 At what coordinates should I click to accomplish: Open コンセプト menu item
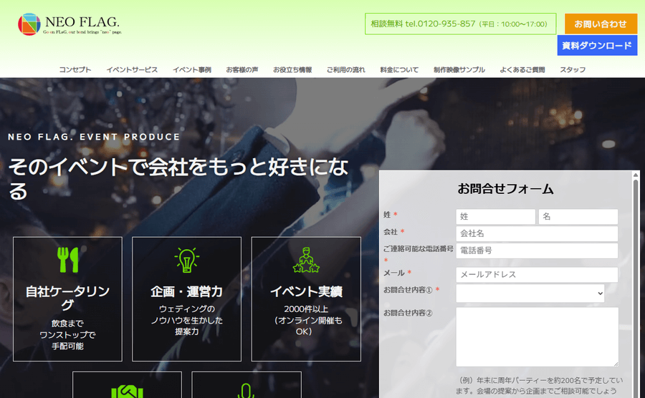point(75,70)
